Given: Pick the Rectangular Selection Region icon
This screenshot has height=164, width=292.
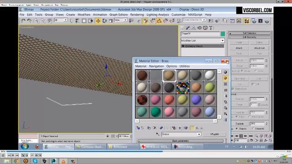Looking at the screenshot, I should 84,20.
